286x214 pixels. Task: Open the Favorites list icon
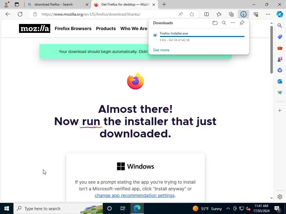pos(219,14)
